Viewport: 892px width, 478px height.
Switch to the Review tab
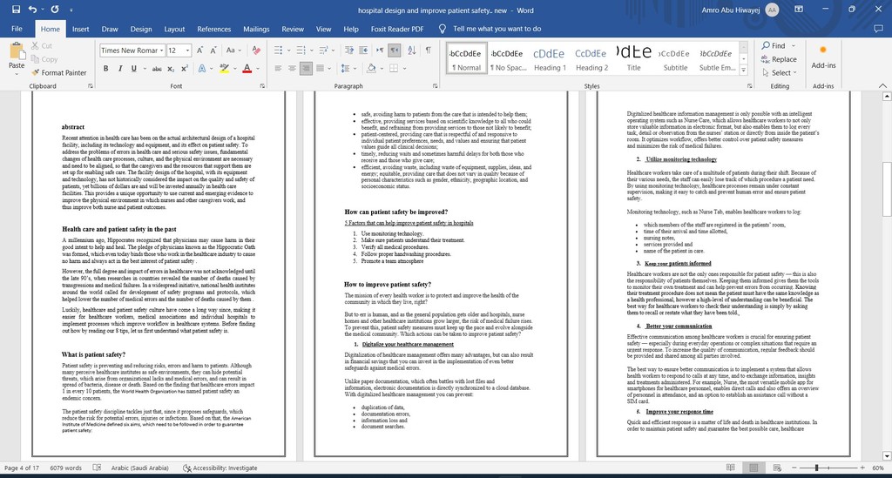coord(293,29)
